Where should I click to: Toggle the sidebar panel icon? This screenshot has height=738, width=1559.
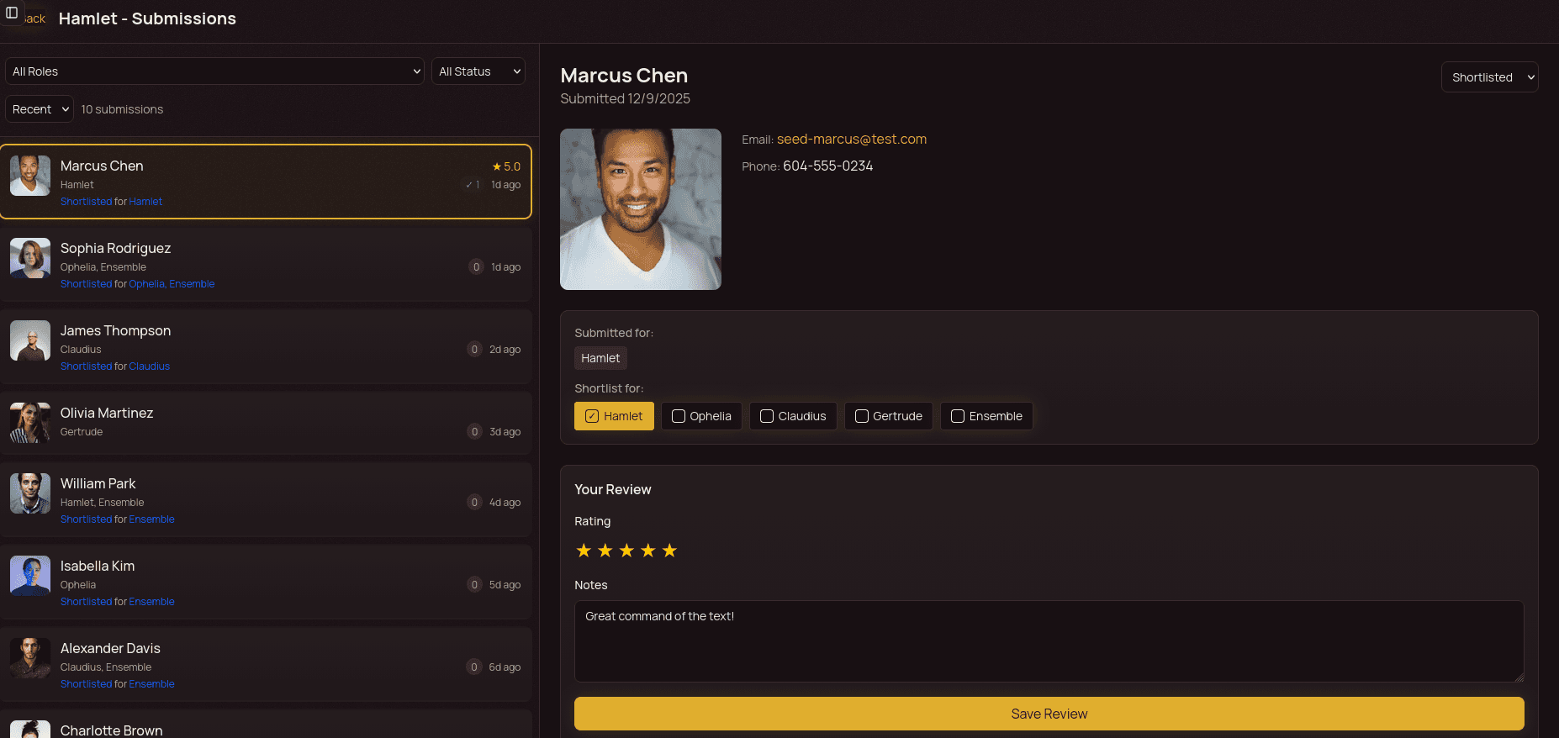(12, 13)
